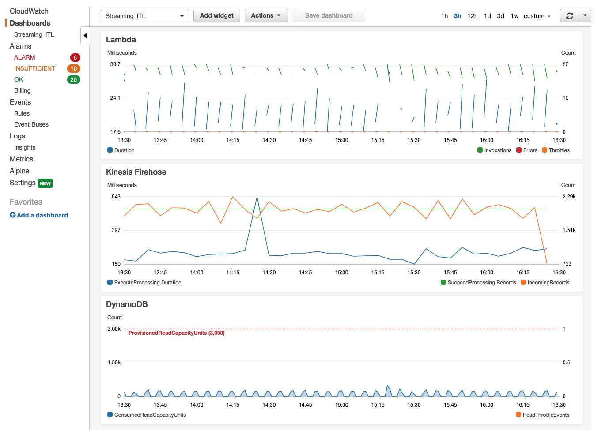The height and width of the screenshot is (430, 594).
Task: Open Event Buses
Action: point(31,124)
